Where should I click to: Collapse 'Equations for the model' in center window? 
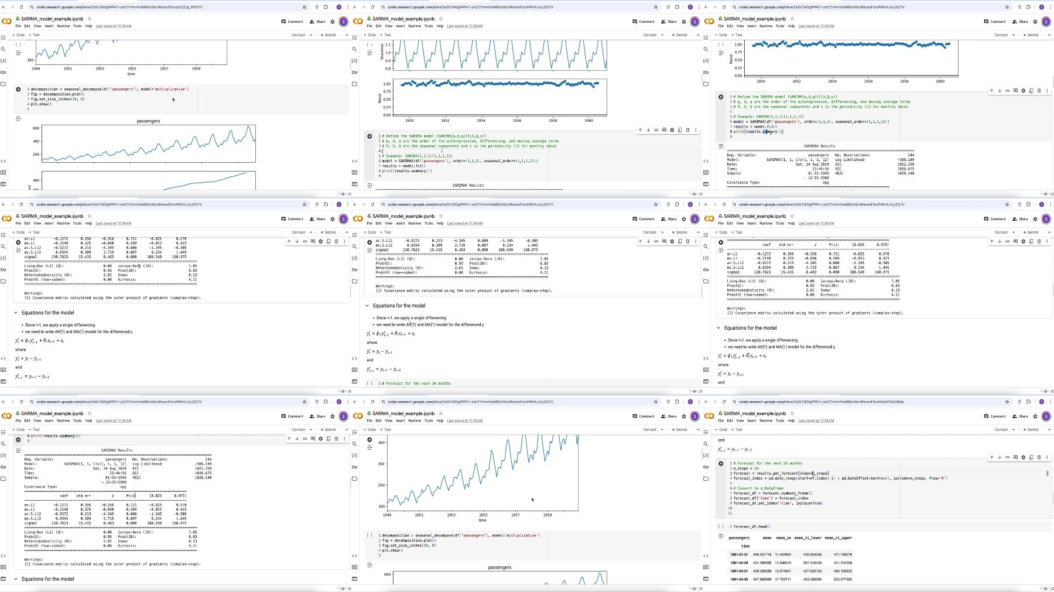click(x=367, y=306)
